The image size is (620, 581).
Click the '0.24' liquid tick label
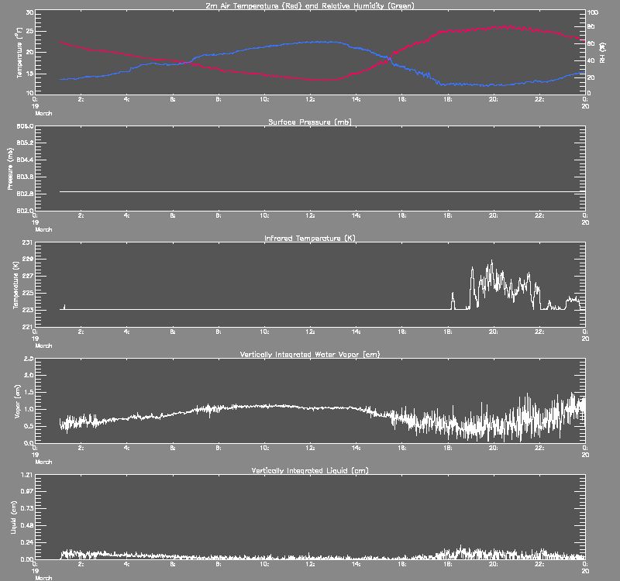click(x=27, y=542)
